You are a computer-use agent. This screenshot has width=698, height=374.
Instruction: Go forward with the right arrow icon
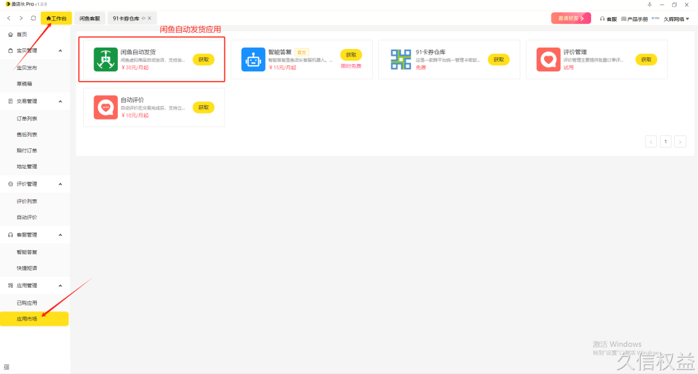pyautogui.click(x=21, y=18)
